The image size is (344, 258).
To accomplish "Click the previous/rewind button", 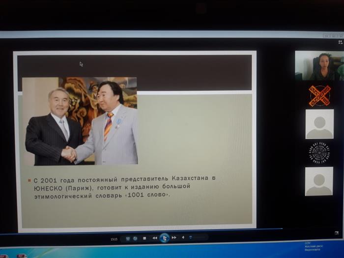I will (x=154, y=238).
